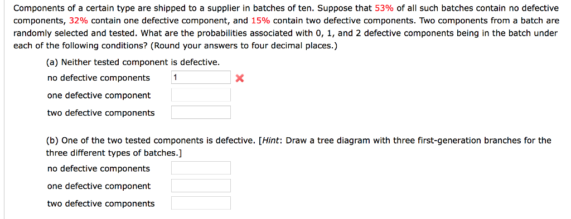Focus part (b) two defective components answer box
This screenshot has width=571, height=219.
tap(201, 203)
